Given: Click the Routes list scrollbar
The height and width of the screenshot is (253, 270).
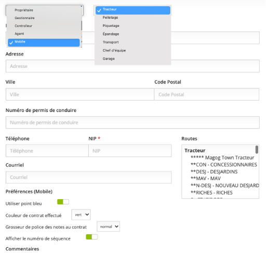Looking at the screenshot, I should point(256,149).
